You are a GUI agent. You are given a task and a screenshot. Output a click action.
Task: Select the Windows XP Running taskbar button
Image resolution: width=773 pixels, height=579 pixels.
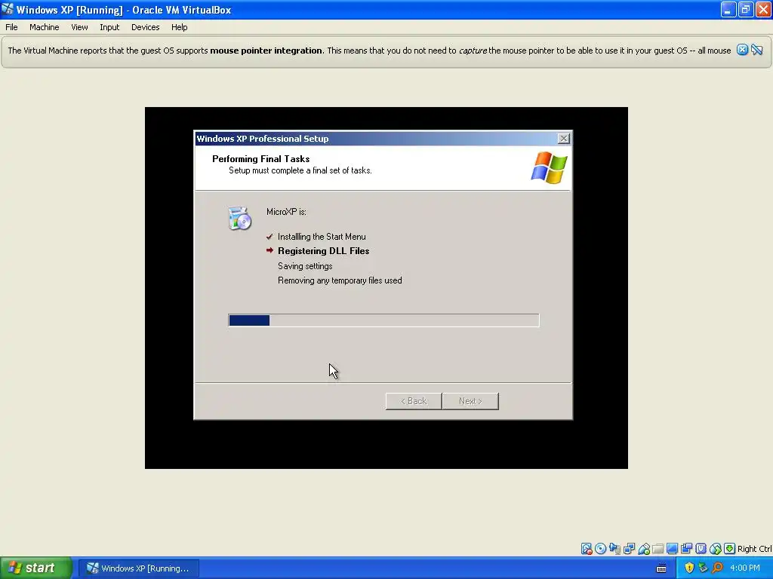pos(139,568)
